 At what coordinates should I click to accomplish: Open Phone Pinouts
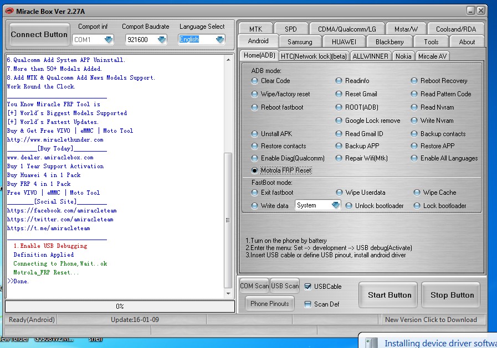tap(270, 304)
